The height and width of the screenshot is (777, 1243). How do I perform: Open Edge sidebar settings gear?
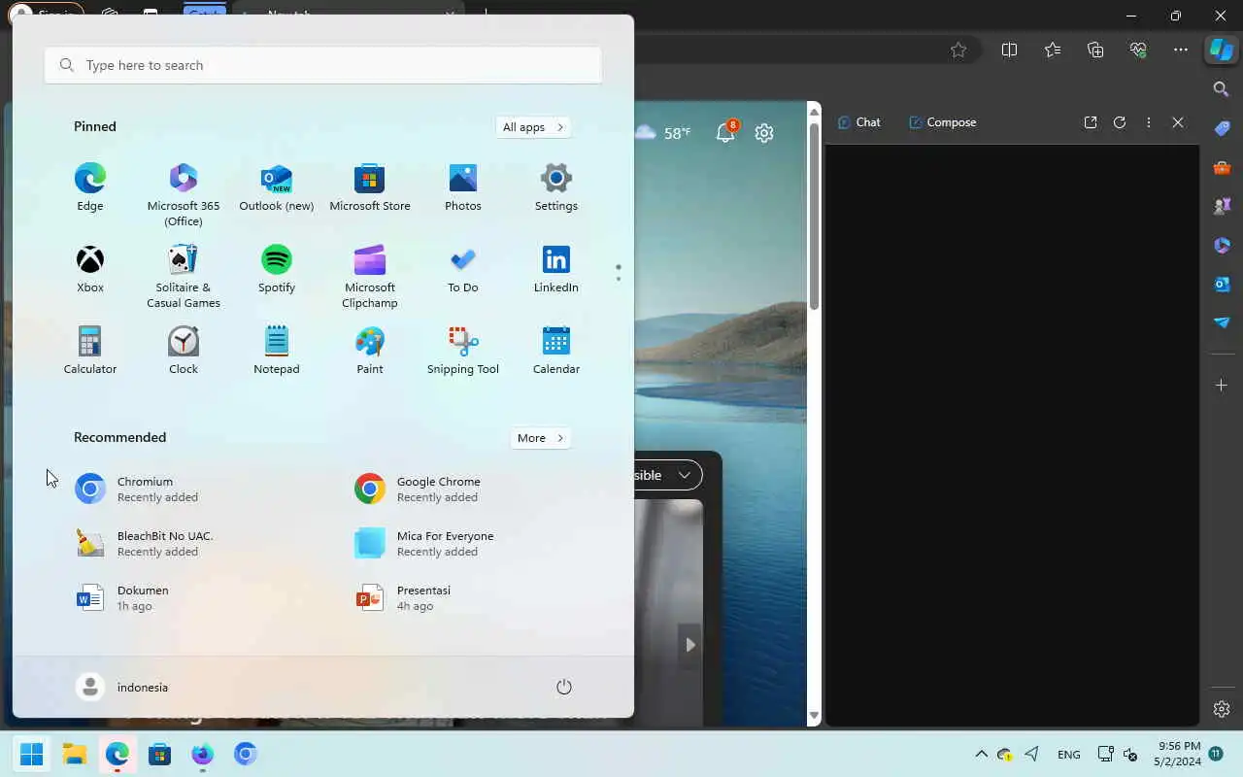click(x=1222, y=709)
